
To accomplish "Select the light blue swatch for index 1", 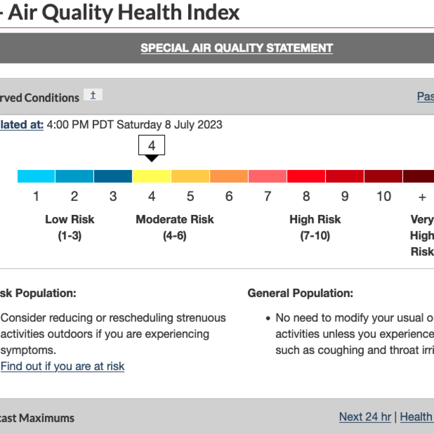I will pos(36,176).
